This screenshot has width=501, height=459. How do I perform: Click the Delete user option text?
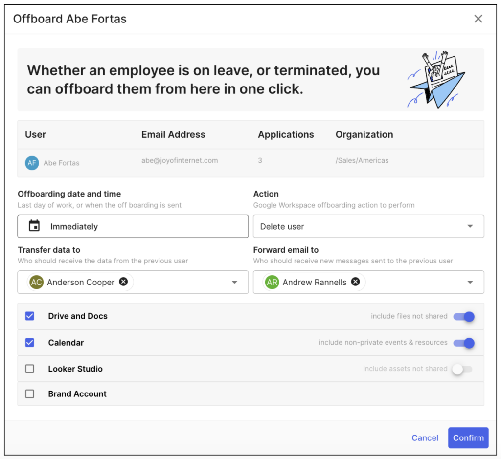click(282, 227)
